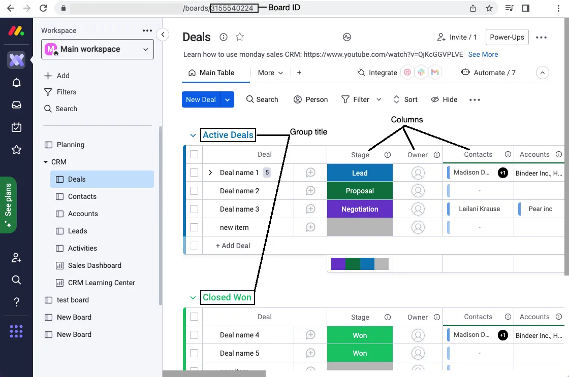Switch to Main Table tab
This screenshot has width=569, height=377.
[x=211, y=73]
